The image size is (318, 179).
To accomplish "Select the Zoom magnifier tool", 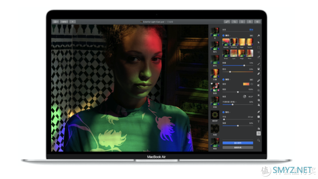I will [259, 140].
